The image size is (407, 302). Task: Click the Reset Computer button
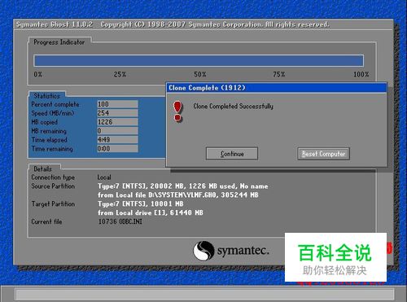click(323, 154)
